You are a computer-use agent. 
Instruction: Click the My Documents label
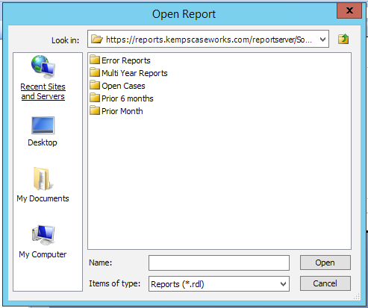[43, 198]
